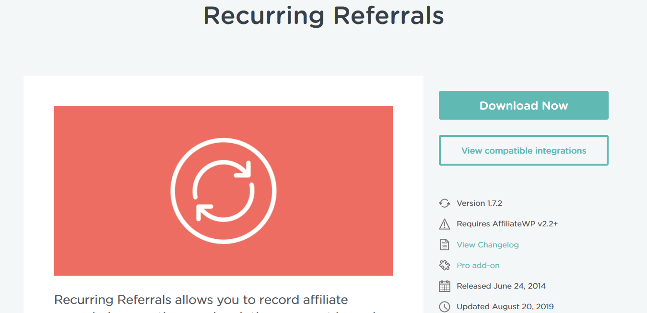This screenshot has height=313, width=647.
Task: Click the Updated August 20, 2019 text
Action: [x=505, y=307]
